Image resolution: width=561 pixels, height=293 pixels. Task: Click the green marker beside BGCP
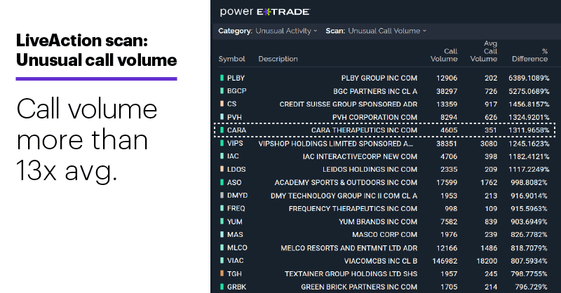222,91
